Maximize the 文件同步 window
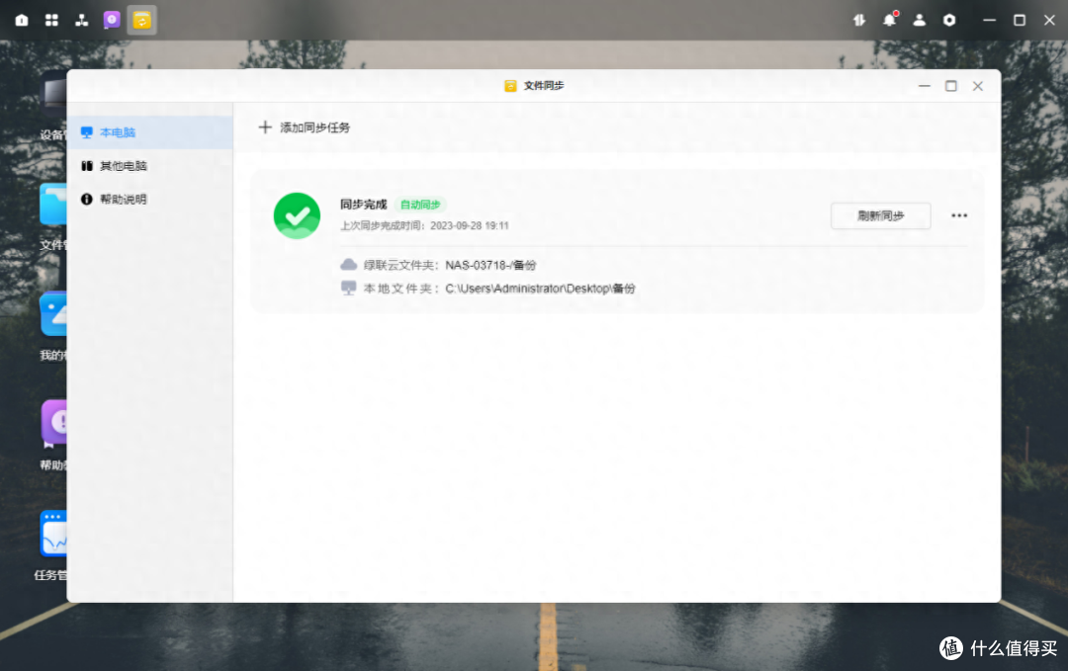Image resolution: width=1068 pixels, height=671 pixels. 951,86
